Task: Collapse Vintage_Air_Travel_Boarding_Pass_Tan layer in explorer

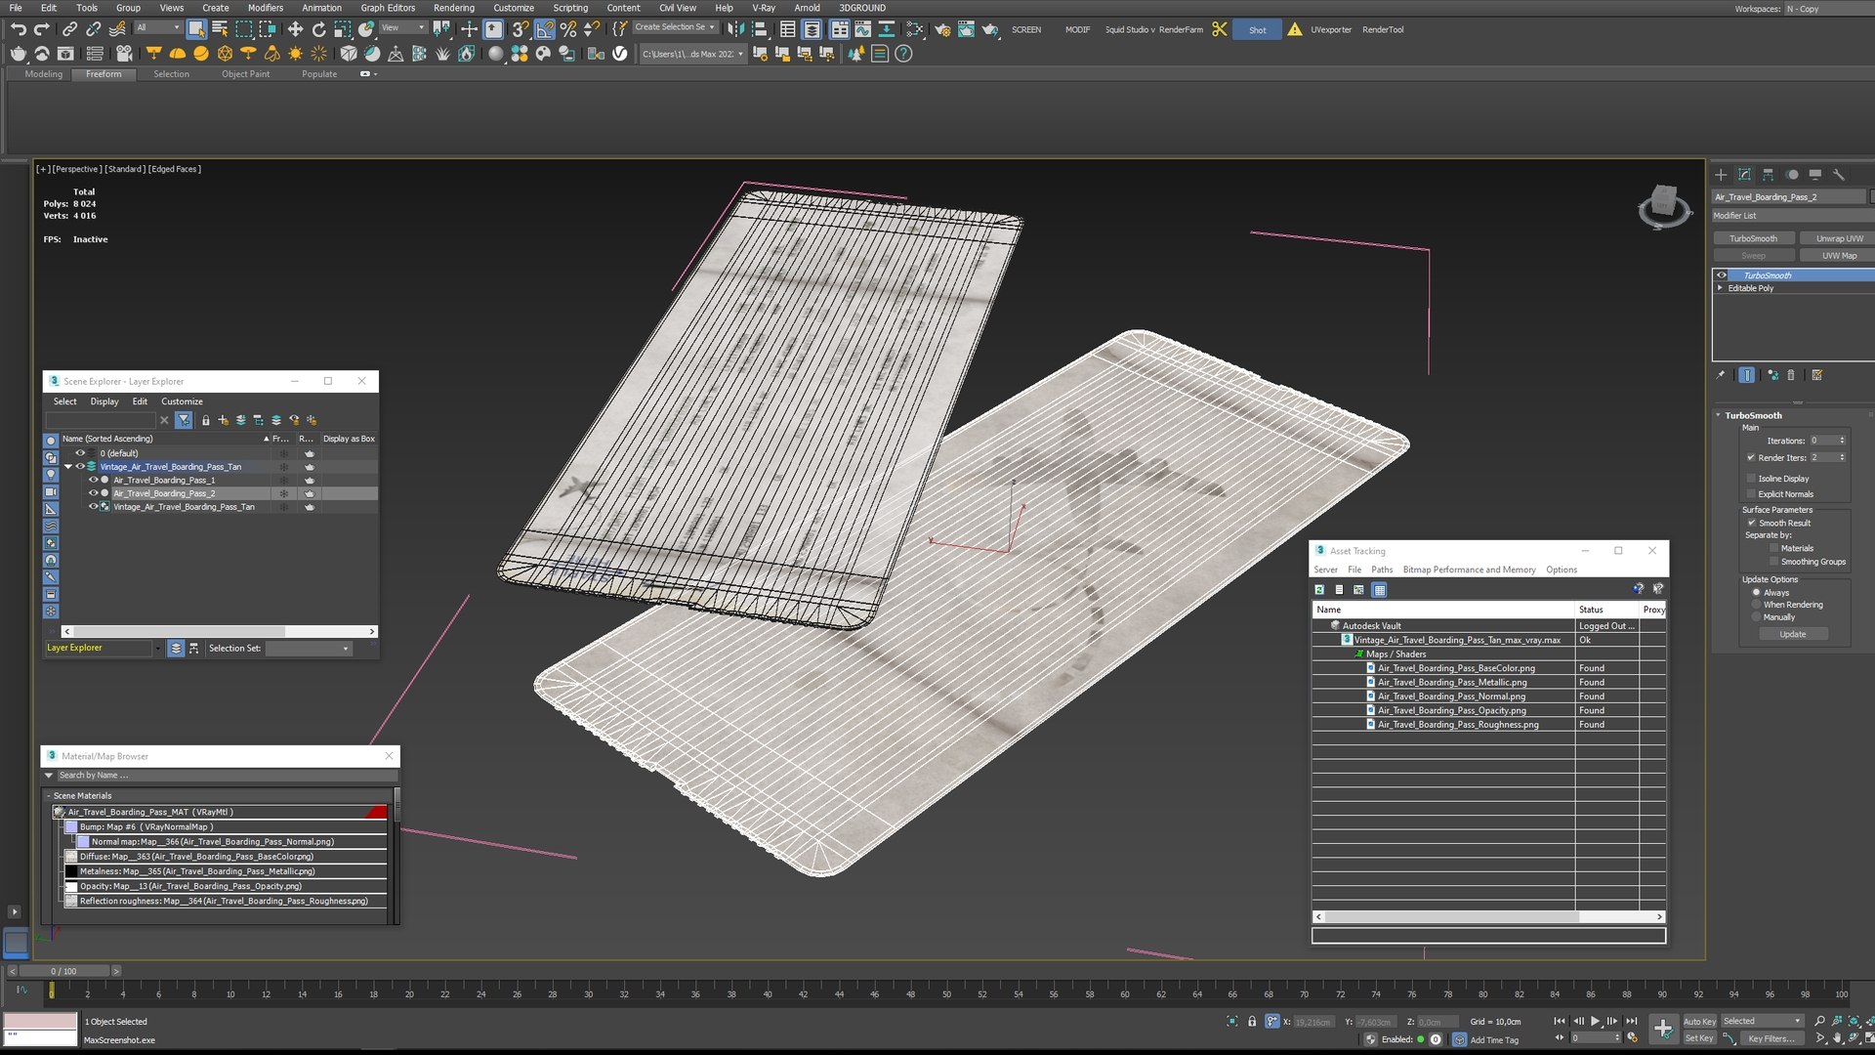Action: [68, 467]
